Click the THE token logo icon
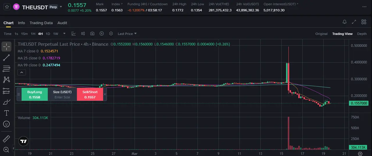This screenshot has height=156, width=372. (x=16, y=7)
